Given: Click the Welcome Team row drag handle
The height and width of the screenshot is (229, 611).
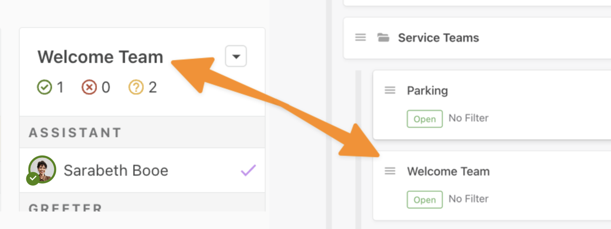Looking at the screenshot, I should pyautogui.click(x=390, y=171).
